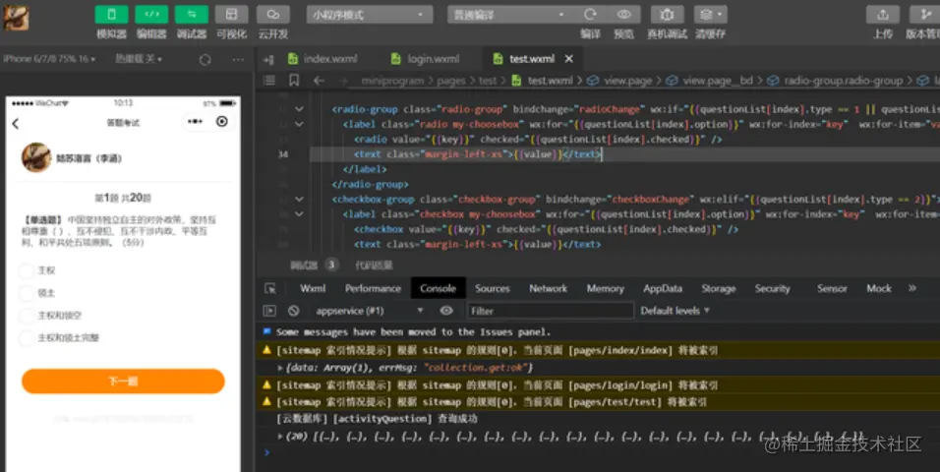Open the hot reload (热重载) dropdown
Screen dimensions: 940x472
pyautogui.click(x=139, y=59)
